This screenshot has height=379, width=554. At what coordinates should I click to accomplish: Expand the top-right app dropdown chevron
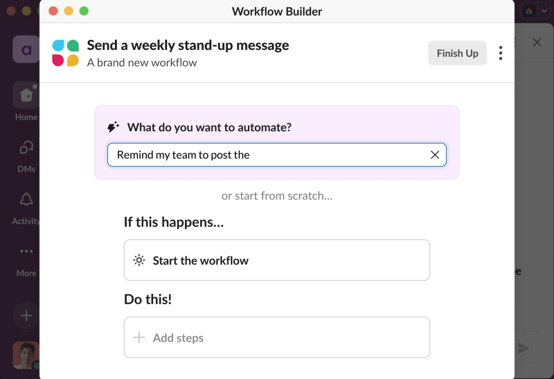543,11
